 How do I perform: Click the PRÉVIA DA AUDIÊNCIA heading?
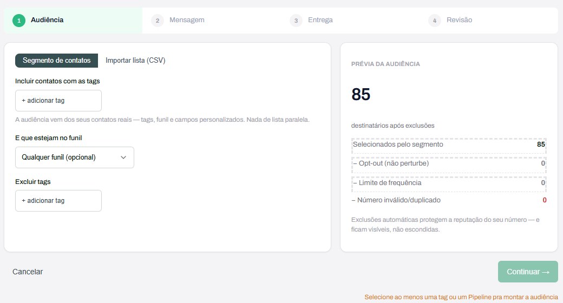pos(385,64)
